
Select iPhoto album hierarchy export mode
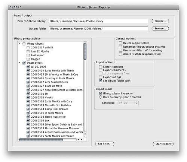pos(101,93)
